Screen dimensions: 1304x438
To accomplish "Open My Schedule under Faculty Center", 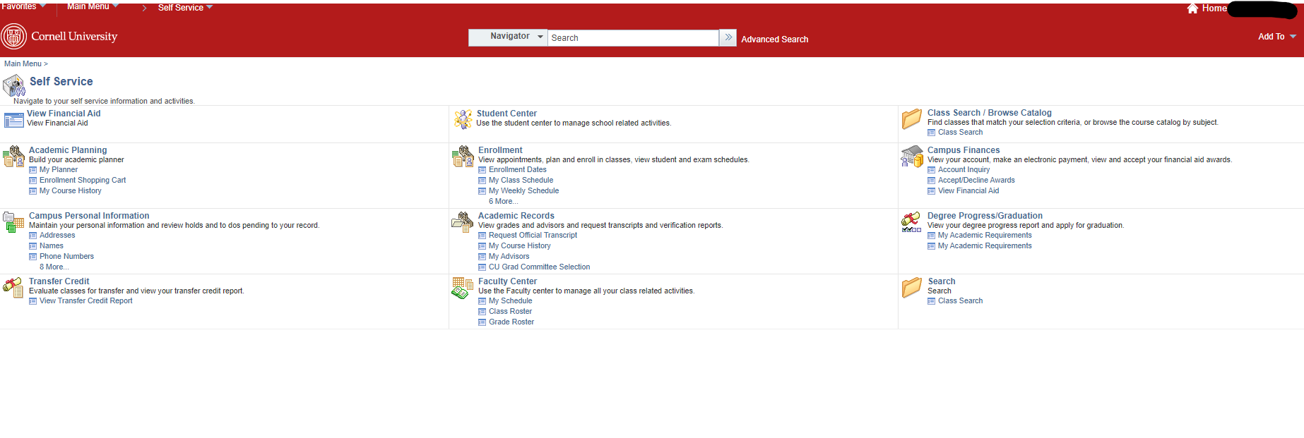I will 510,301.
